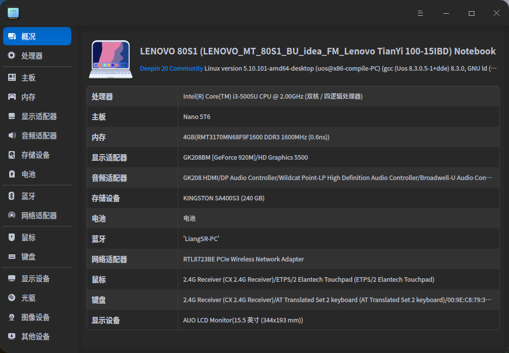Select the 蓝牙 Bluetooth section icon
This screenshot has width=509, height=353.
[11, 196]
